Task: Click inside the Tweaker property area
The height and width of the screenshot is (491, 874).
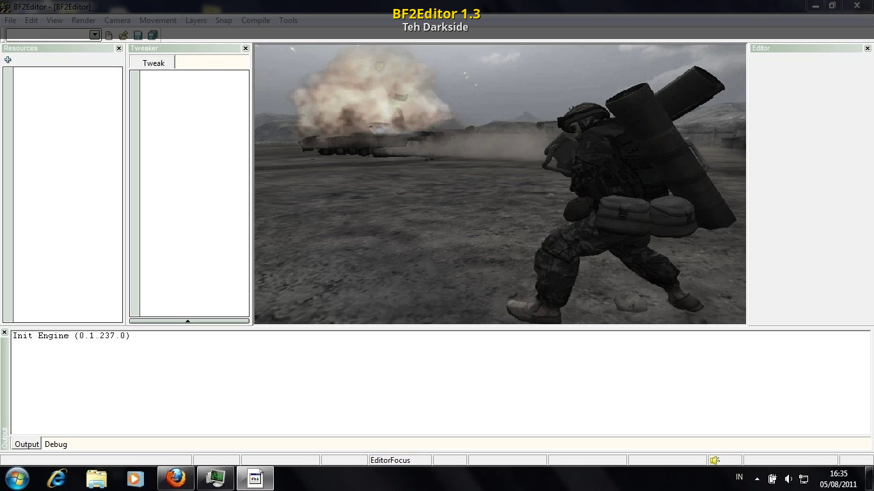Action: click(195, 193)
